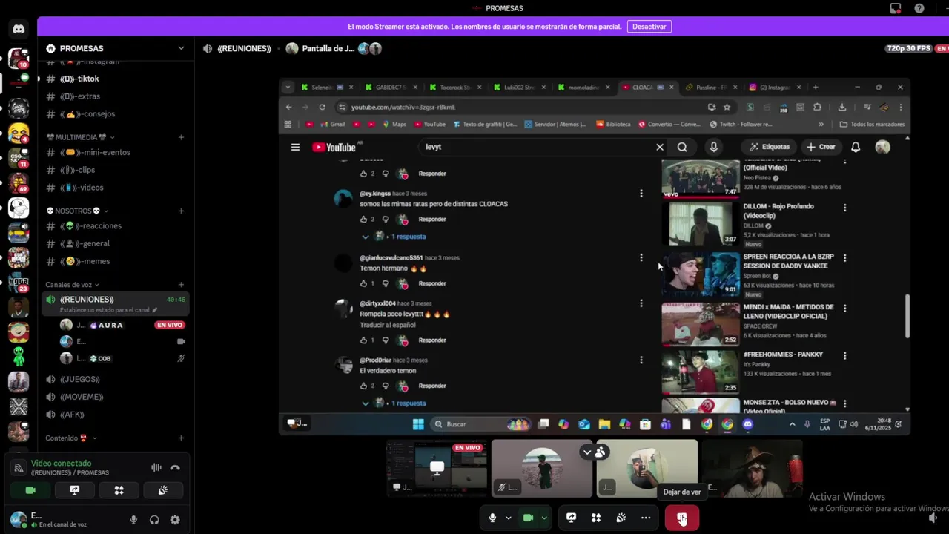Viewport: 949px width, 534px height.
Task: Focus the cowboy hat webcam tile
Action: click(752, 468)
